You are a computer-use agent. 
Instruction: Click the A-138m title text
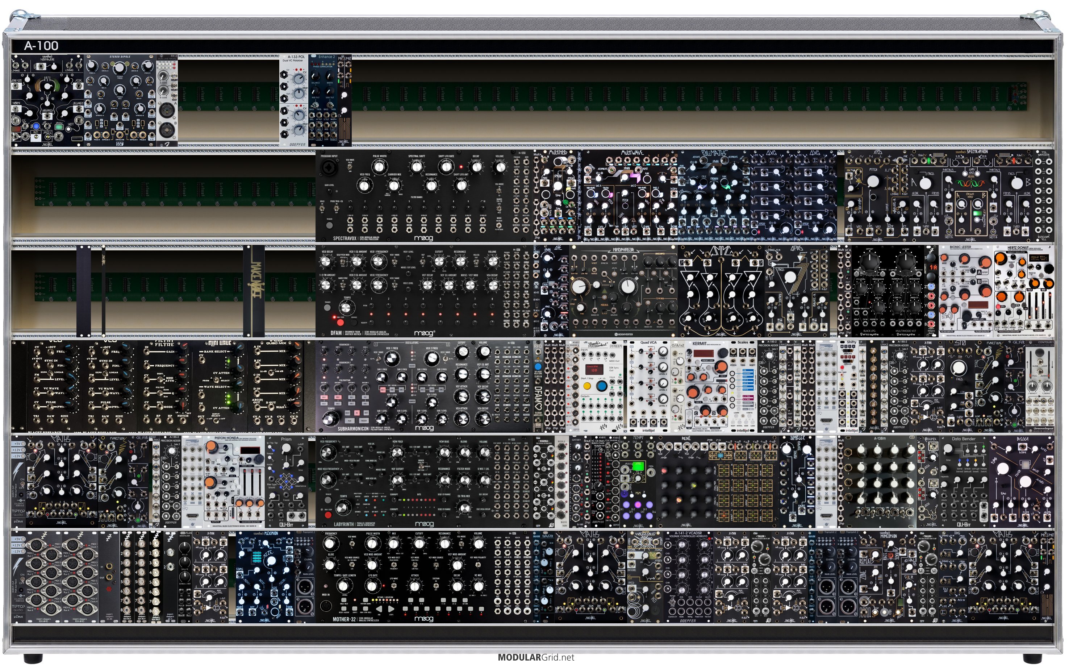pos(879,439)
